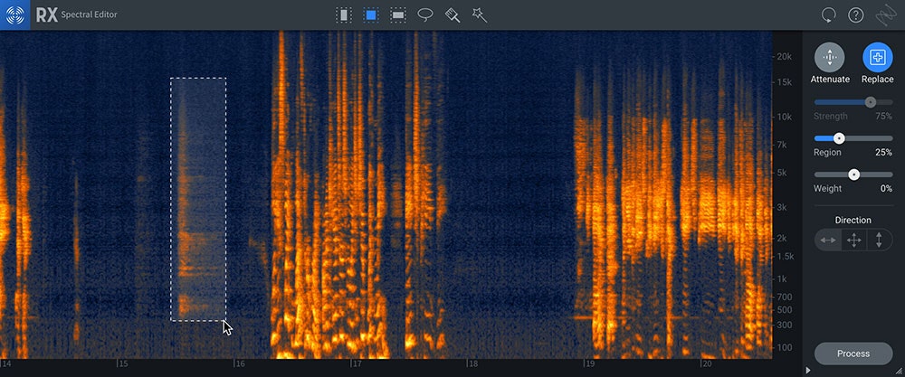
Task: Select the Magic Wand tool
Action: point(479,15)
